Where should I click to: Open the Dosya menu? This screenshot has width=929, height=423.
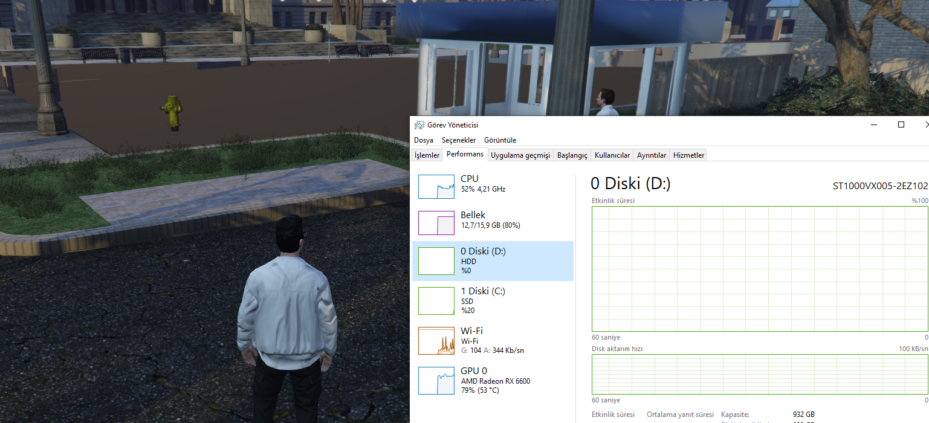423,140
